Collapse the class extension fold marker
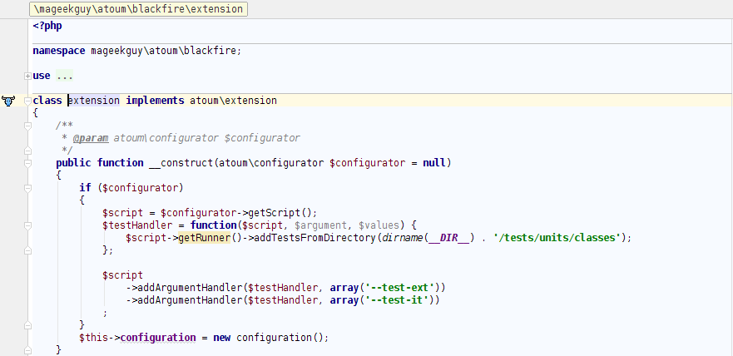This screenshot has width=733, height=356. 27,101
